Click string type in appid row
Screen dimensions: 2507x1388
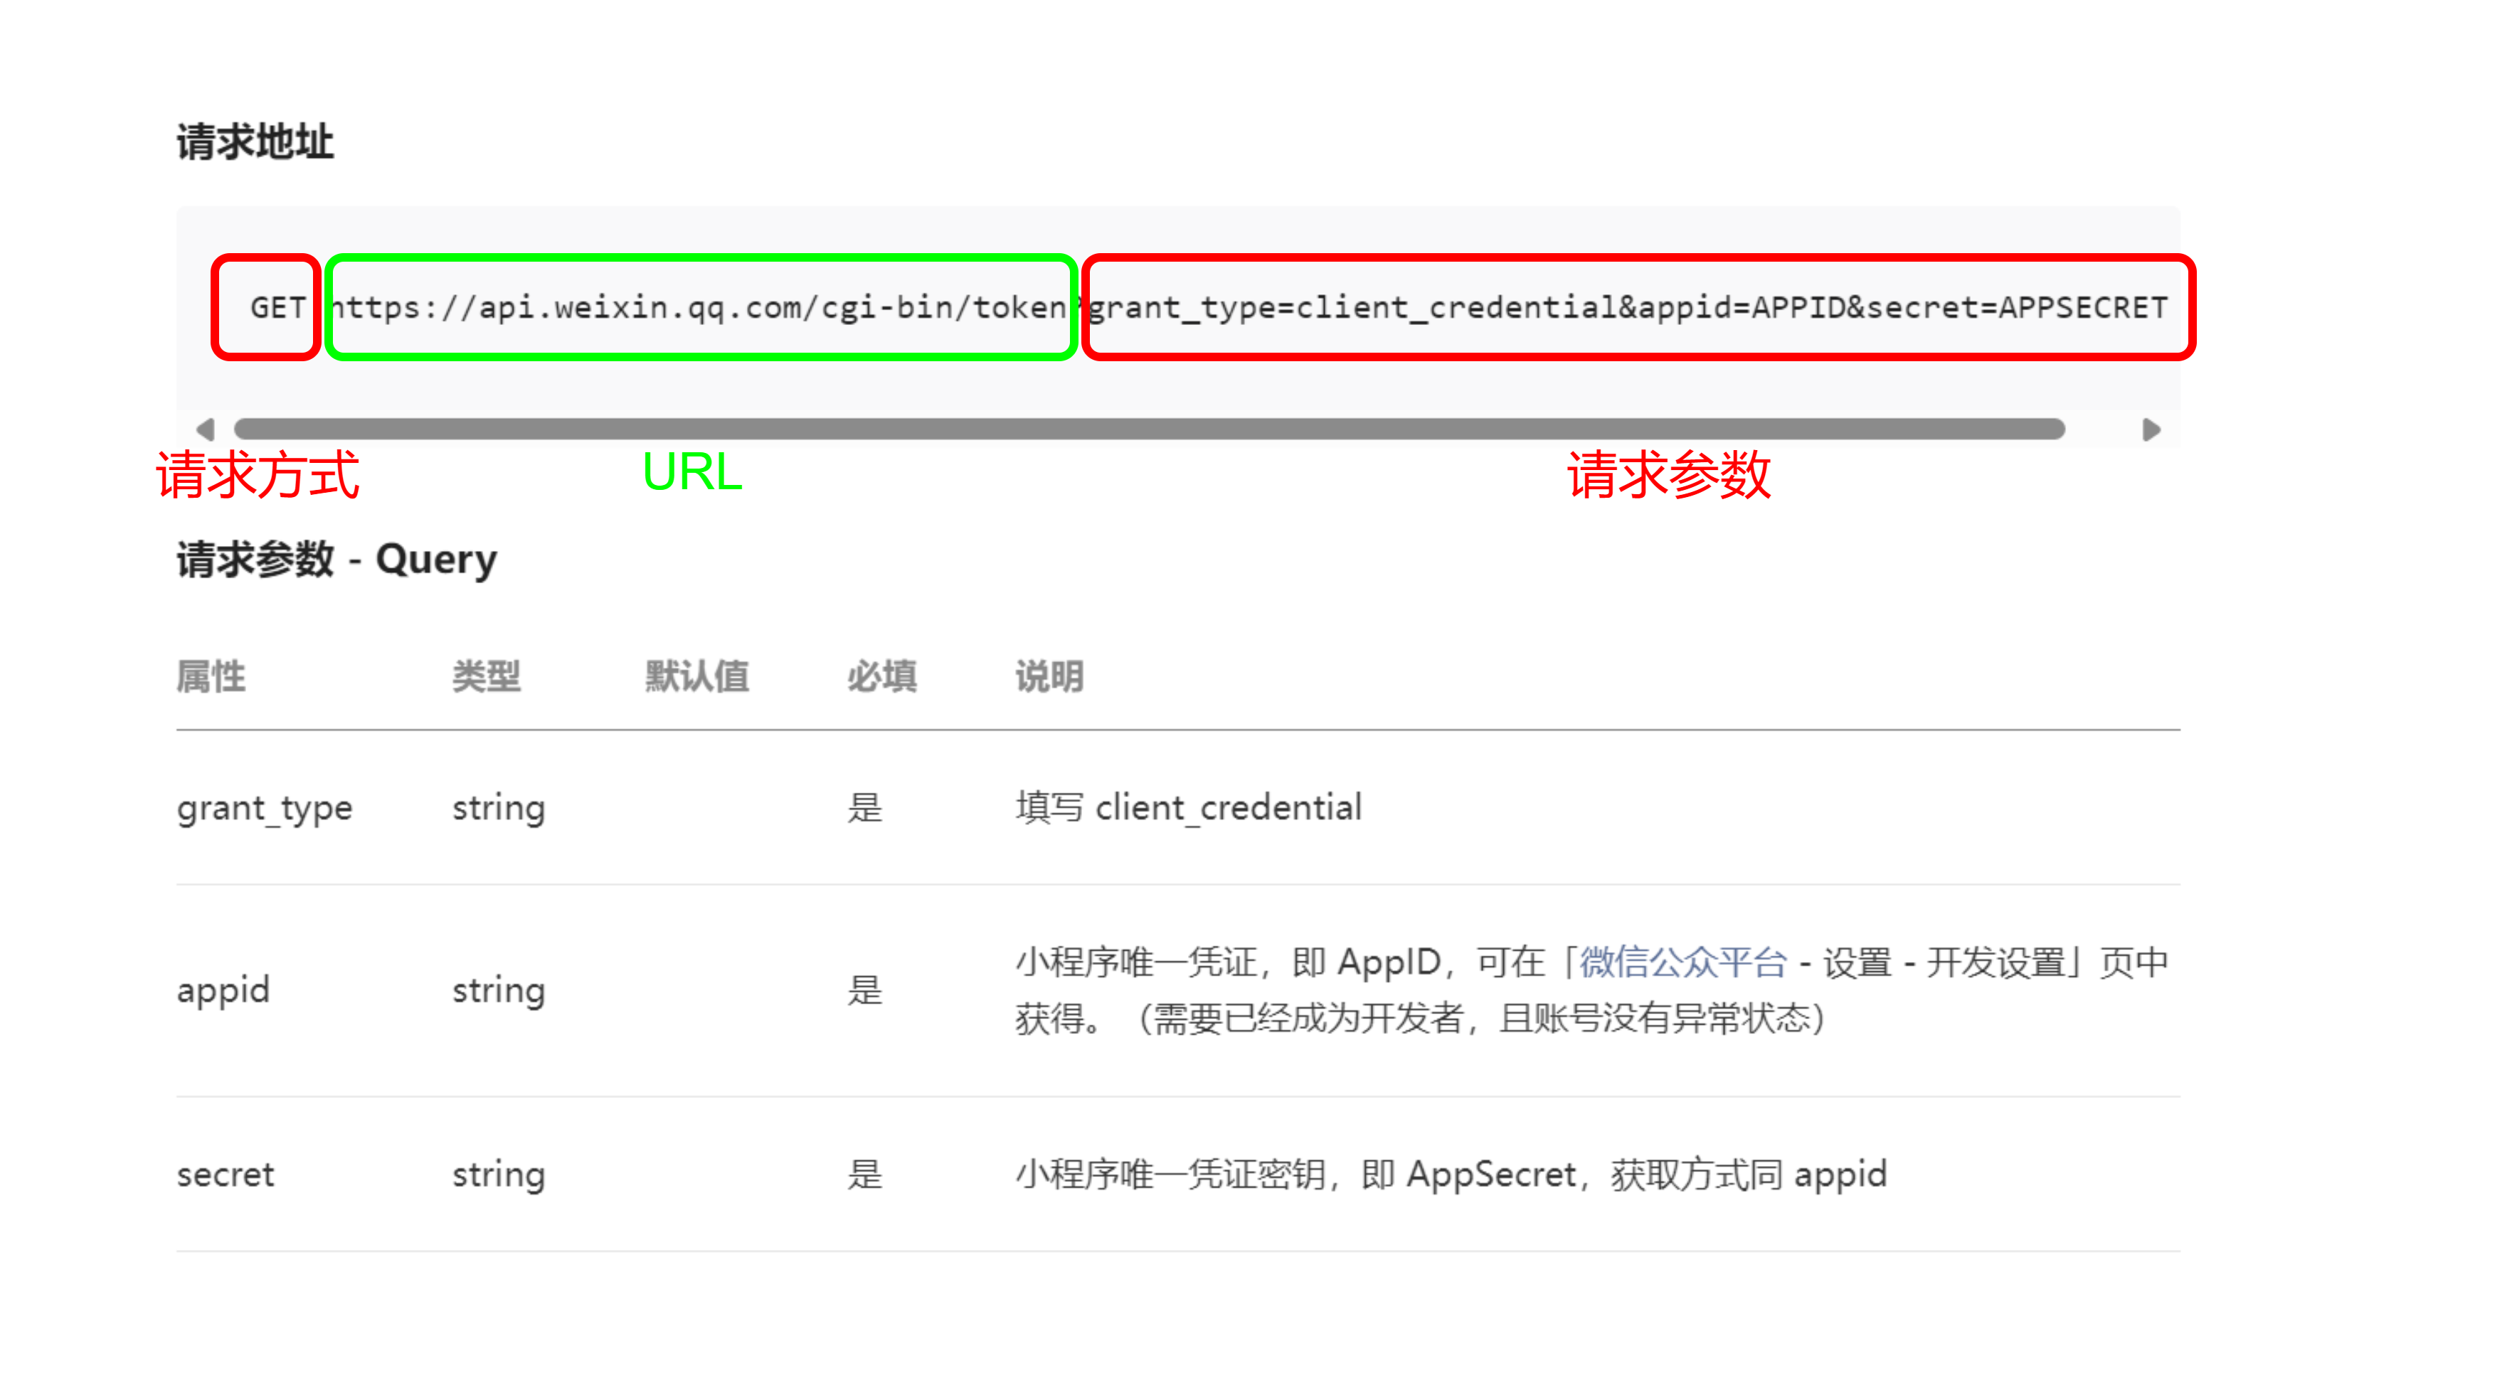point(498,991)
